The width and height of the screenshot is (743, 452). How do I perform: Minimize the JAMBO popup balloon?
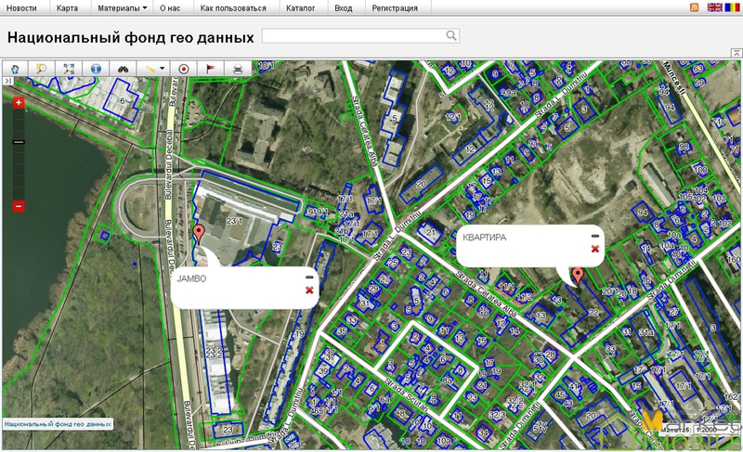tap(309, 277)
